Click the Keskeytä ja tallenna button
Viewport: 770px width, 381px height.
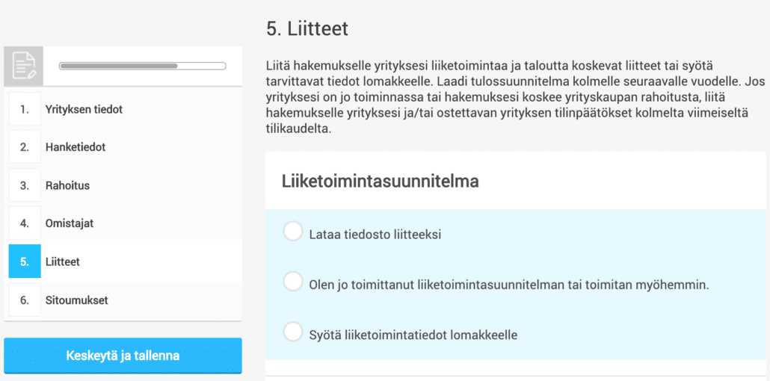123,356
